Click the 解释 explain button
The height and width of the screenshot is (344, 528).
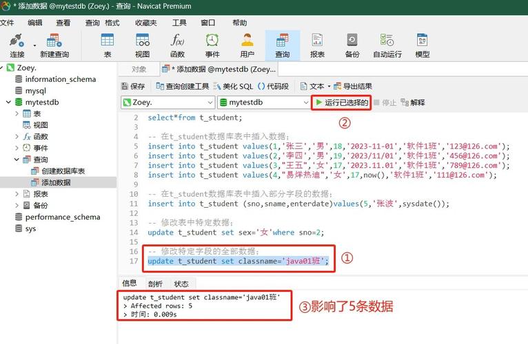[413, 103]
